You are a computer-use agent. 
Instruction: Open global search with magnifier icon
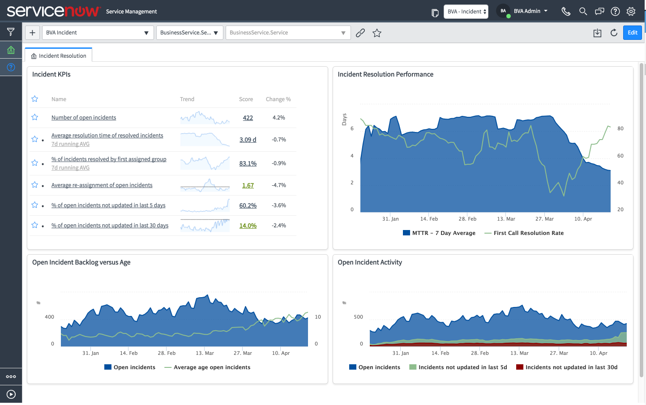click(x=583, y=11)
